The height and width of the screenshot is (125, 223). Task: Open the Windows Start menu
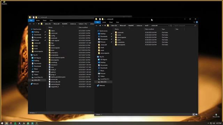2,123
